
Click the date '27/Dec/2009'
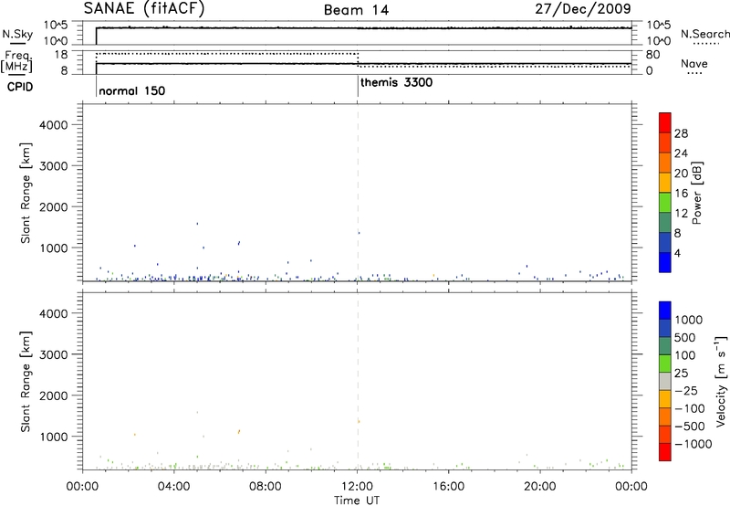pos(583,8)
